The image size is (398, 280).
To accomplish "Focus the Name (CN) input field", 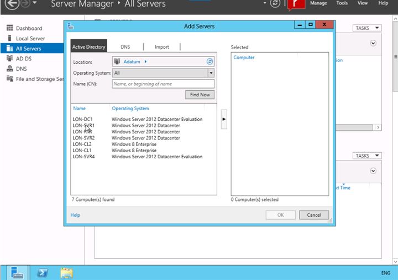I will click(x=163, y=84).
